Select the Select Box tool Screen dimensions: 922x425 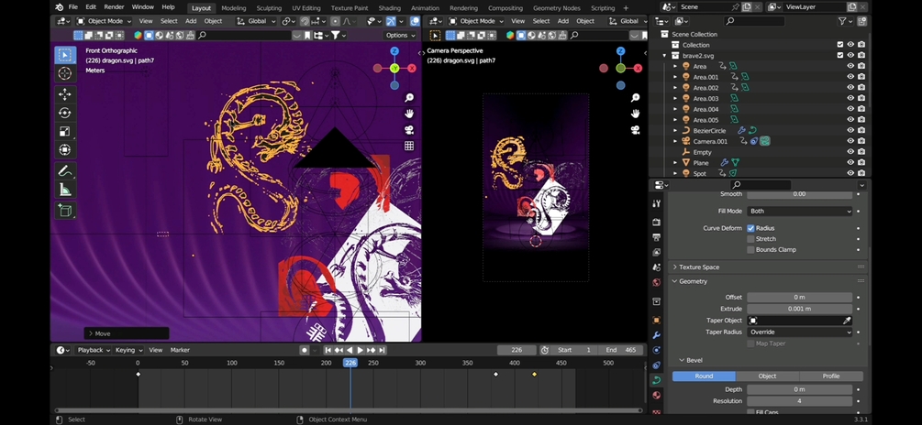click(65, 55)
